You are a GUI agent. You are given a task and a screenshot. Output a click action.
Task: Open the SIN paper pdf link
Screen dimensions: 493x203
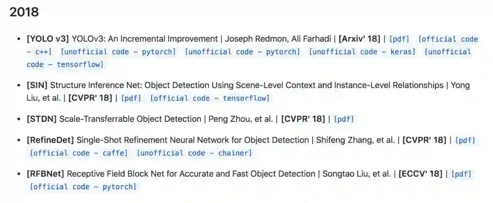(x=131, y=98)
